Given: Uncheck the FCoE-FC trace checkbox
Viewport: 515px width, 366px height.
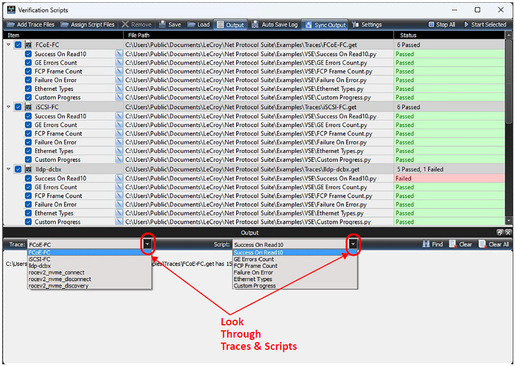Looking at the screenshot, I should pyautogui.click(x=18, y=45).
